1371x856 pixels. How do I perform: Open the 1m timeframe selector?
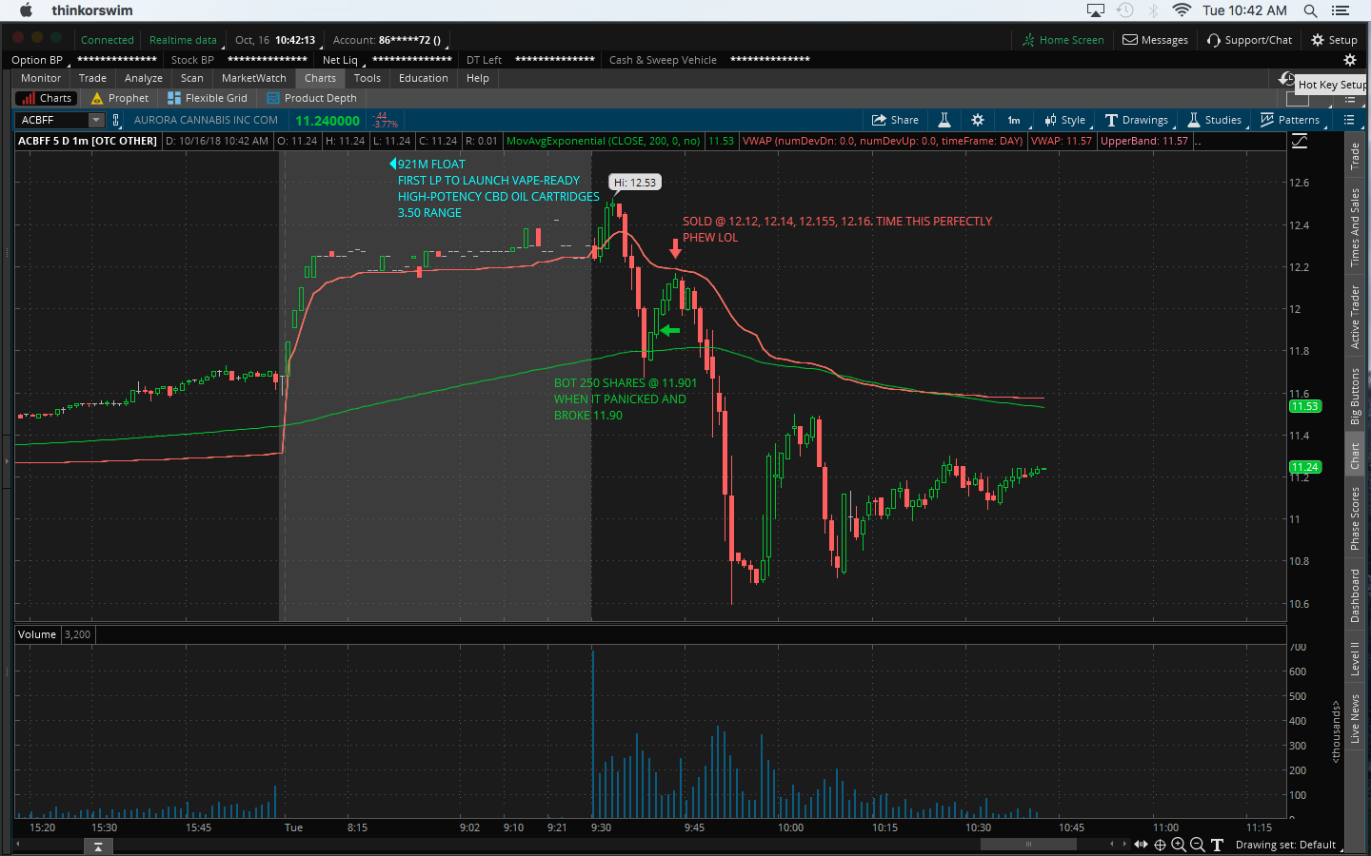pyautogui.click(x=1014, y=120)
